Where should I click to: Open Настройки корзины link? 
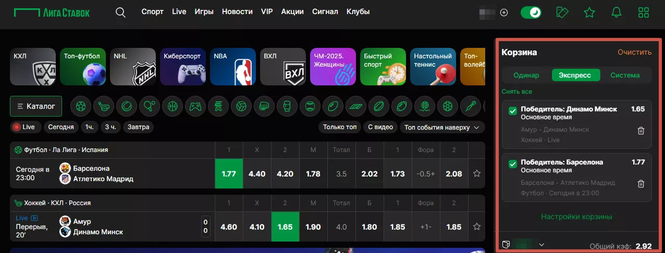click(576, 217)
